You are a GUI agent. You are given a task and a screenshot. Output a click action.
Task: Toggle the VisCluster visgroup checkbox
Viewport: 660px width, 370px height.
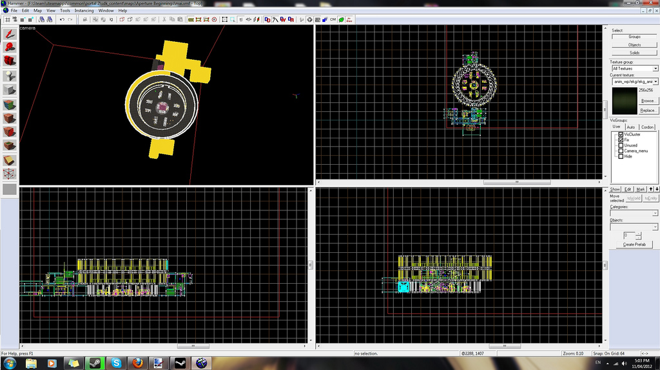click(621, 134)
